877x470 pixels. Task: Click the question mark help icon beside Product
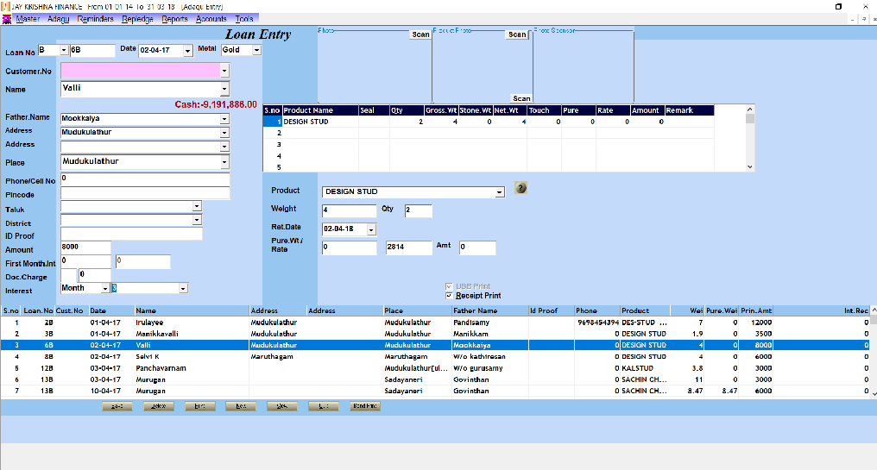[x=521, y=187]
